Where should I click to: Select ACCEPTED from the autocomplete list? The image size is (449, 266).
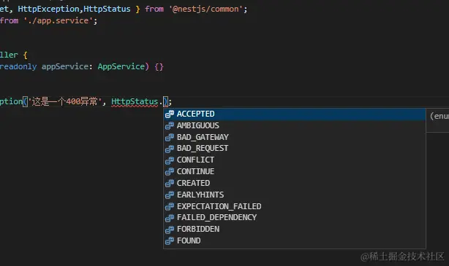coord(295,114)
